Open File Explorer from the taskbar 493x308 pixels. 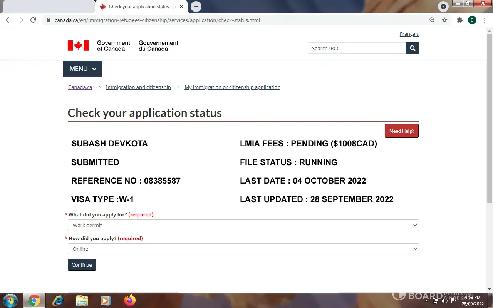(x=82, y=300)
